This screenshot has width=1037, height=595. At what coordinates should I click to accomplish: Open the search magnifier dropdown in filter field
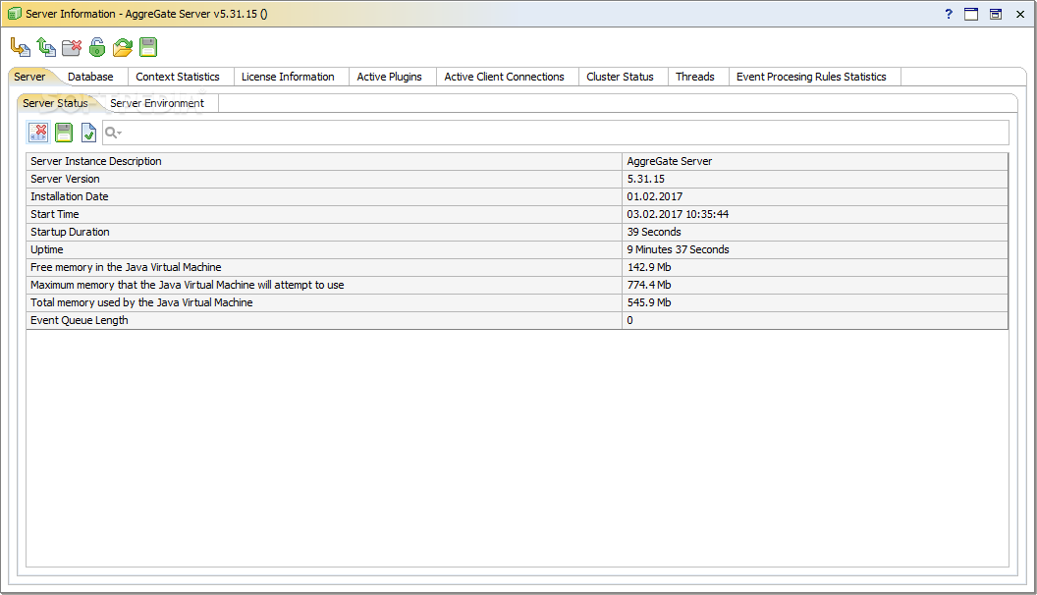pyautogui.click(x=113, y=133)
